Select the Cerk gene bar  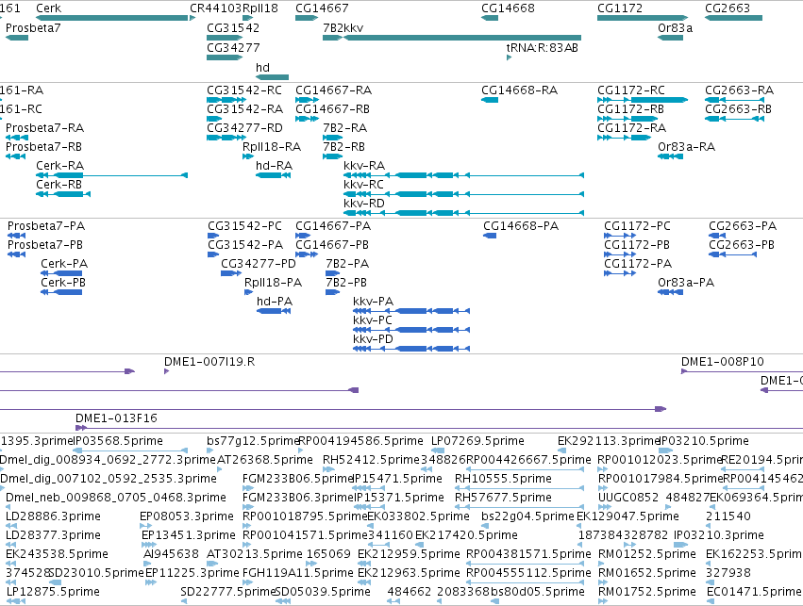click(112, 18)
